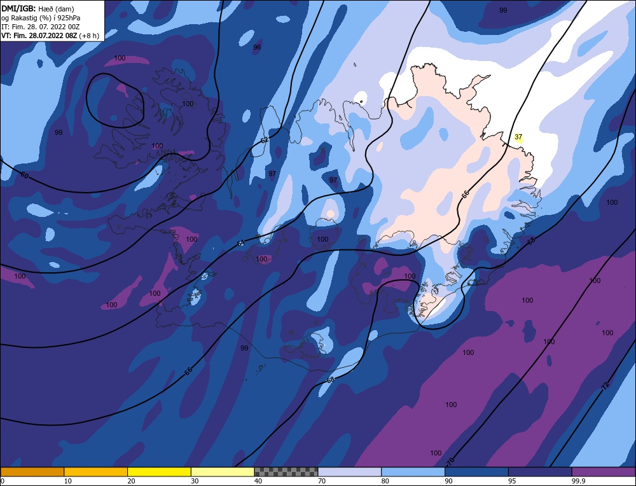Click the "62" contour line label
The width and height of the screenshot is (636, 486).
(x=265, y=140)
